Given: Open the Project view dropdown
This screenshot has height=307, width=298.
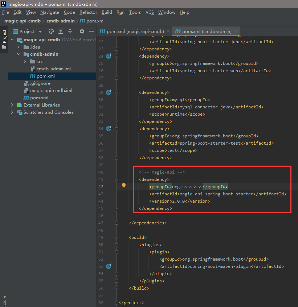Looking at the screenshot, I should tap(40, 32).
